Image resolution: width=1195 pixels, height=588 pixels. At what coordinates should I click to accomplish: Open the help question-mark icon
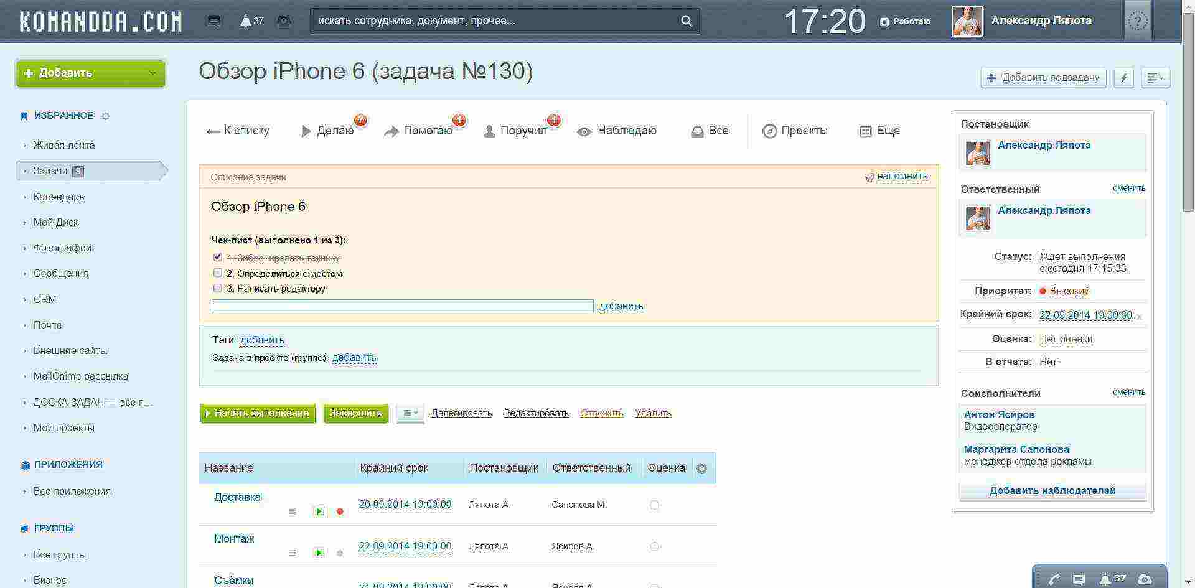[x=1138, y=21]
